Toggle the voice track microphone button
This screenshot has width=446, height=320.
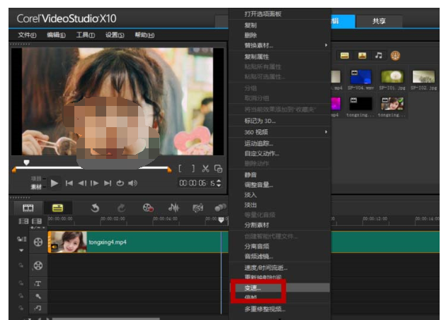click(38, 297)
